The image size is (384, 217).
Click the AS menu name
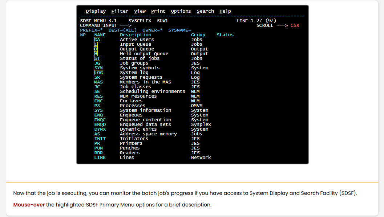(97, 134)
